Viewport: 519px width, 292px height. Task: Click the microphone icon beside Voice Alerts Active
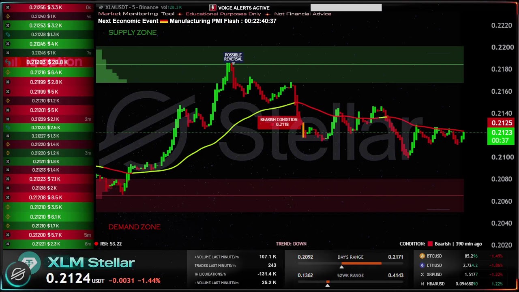pyautogui.click(x=212, y=8)
